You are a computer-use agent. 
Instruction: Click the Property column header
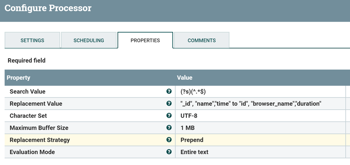(x=18, y=77)
